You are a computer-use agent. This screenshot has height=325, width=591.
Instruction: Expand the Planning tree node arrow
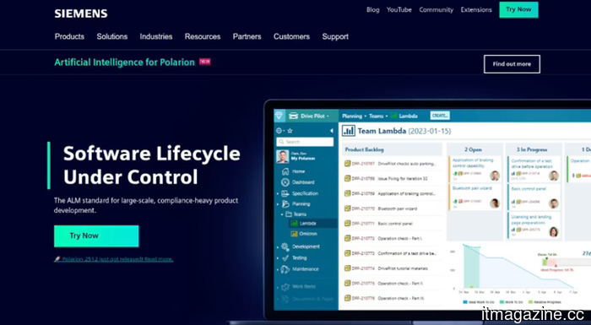(x=278, y=204)
